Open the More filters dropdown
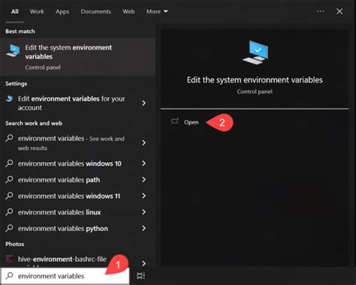Image resolution: width=356 pixels, height=285 pixels. click(157, 11)
